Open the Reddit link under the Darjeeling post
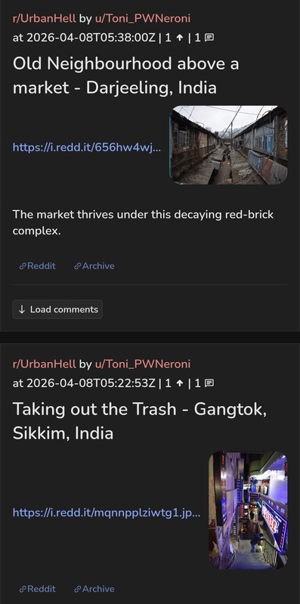The width and height of the screenshot is (300, 604). (x=37, y=266)
